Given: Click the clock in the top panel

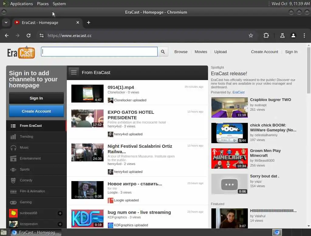Looking at the screenshot, I should pos(291,4).
